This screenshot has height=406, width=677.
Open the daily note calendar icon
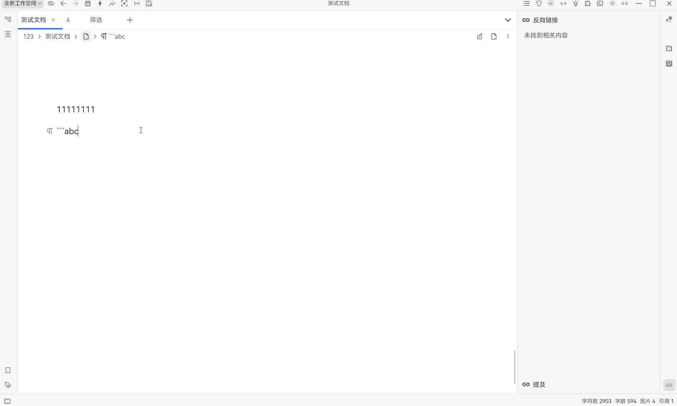click(88, 4)
